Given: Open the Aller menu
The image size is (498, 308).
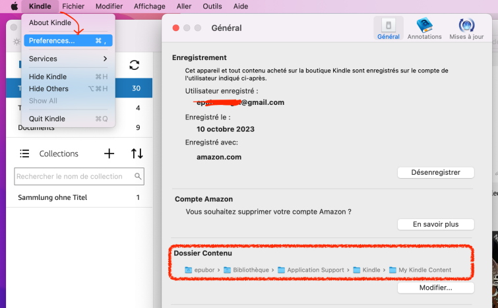Looking at the screenshot, I should coord(184,7).
